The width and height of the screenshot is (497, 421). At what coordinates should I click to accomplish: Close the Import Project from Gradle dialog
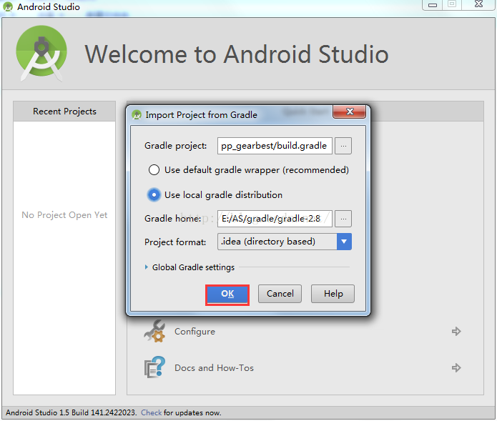[349, 112]
